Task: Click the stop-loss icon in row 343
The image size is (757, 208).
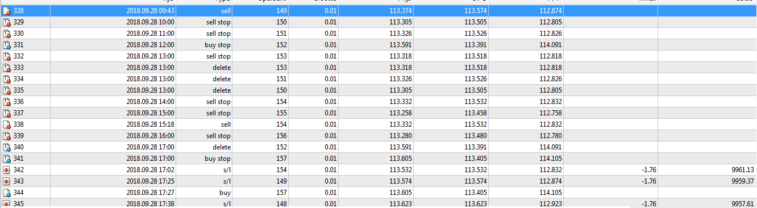Action: pos(7,181)
